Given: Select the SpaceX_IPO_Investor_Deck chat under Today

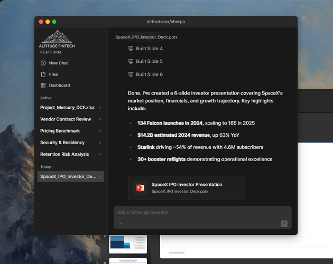Looking at the screenshot, I should coord(68,176).
